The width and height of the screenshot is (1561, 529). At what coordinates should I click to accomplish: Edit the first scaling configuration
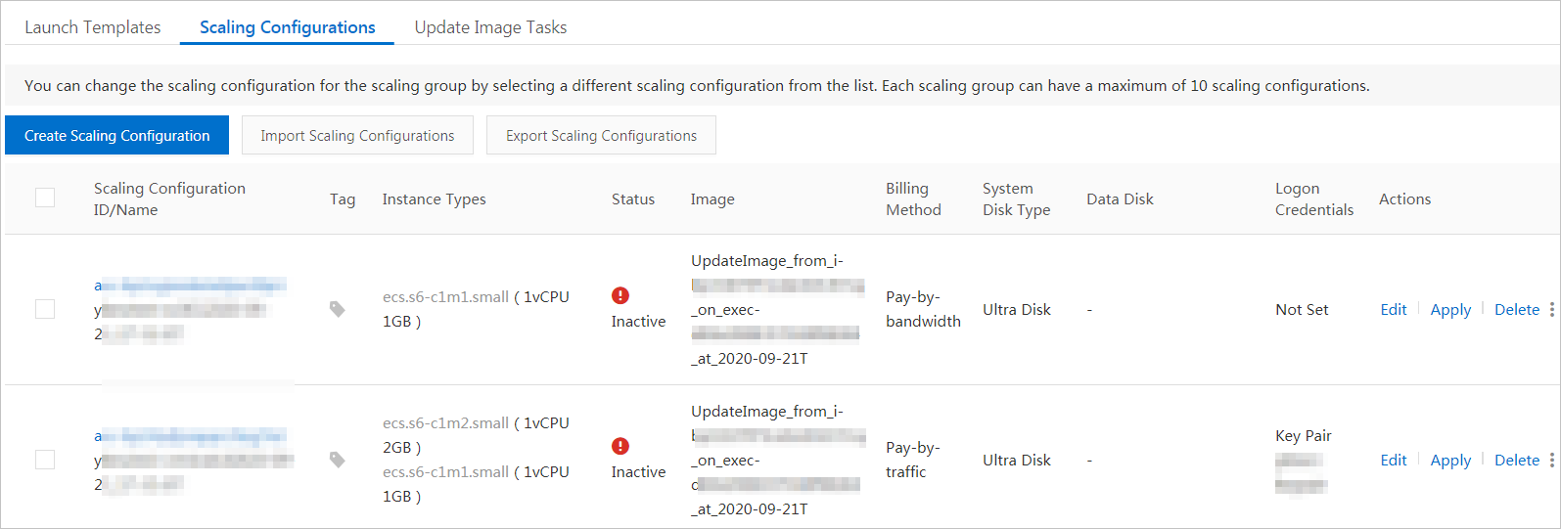(x=1394, y=309)
